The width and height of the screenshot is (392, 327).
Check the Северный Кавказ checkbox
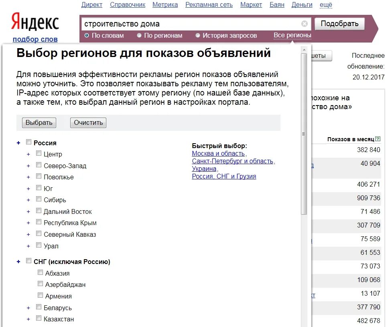[39, 234]
